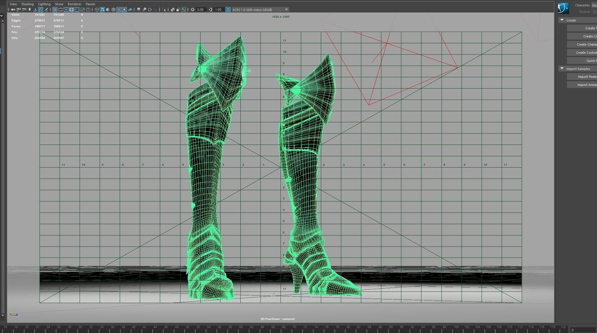Toggle viewport lighting with the light bulb icon
The image size is (597, 333).
124,10
